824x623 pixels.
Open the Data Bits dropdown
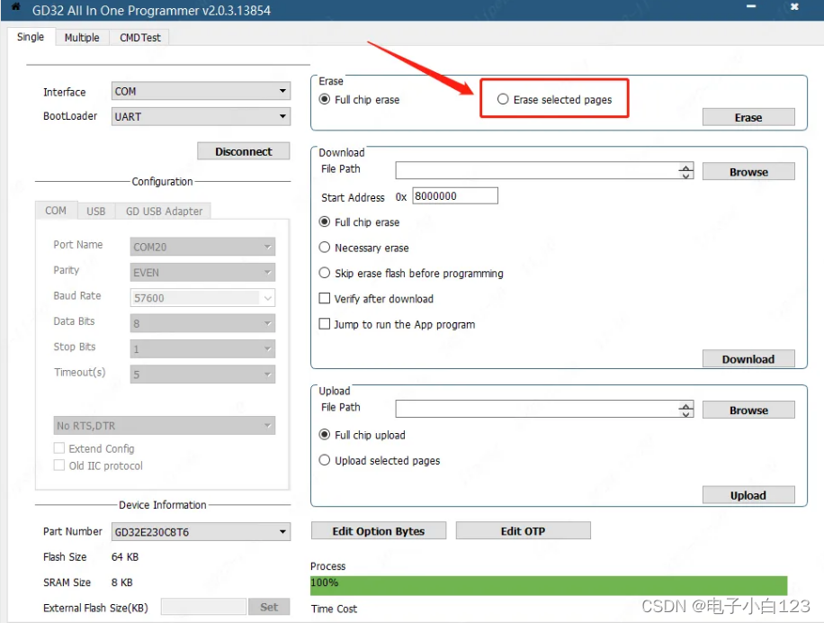click(x=202, y=323)
